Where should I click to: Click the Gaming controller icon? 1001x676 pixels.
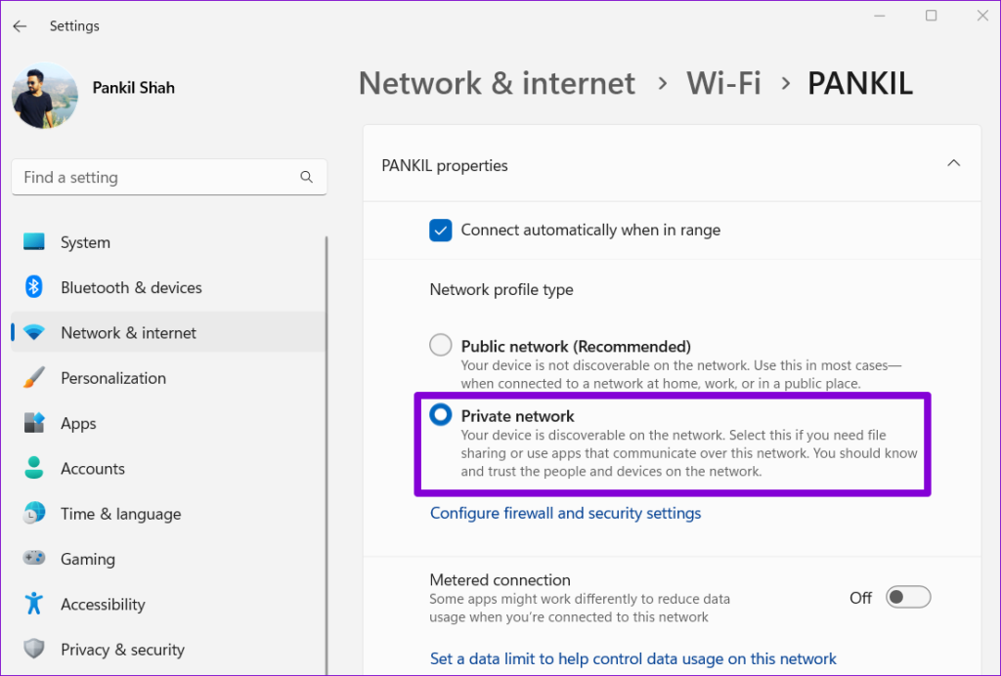tap(34, 559)
